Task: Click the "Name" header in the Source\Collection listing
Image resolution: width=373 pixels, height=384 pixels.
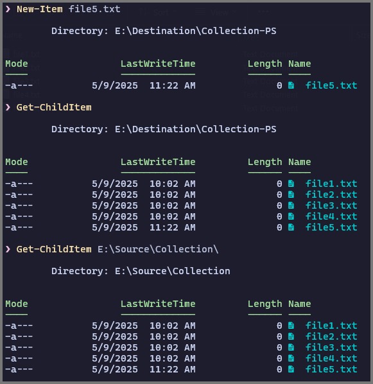Action: [300, 304]
